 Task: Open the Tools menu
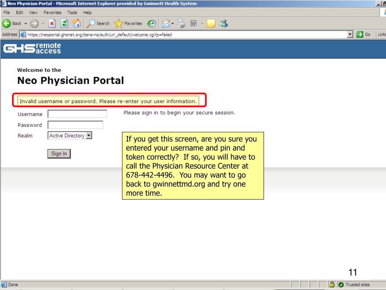(72, 12)
